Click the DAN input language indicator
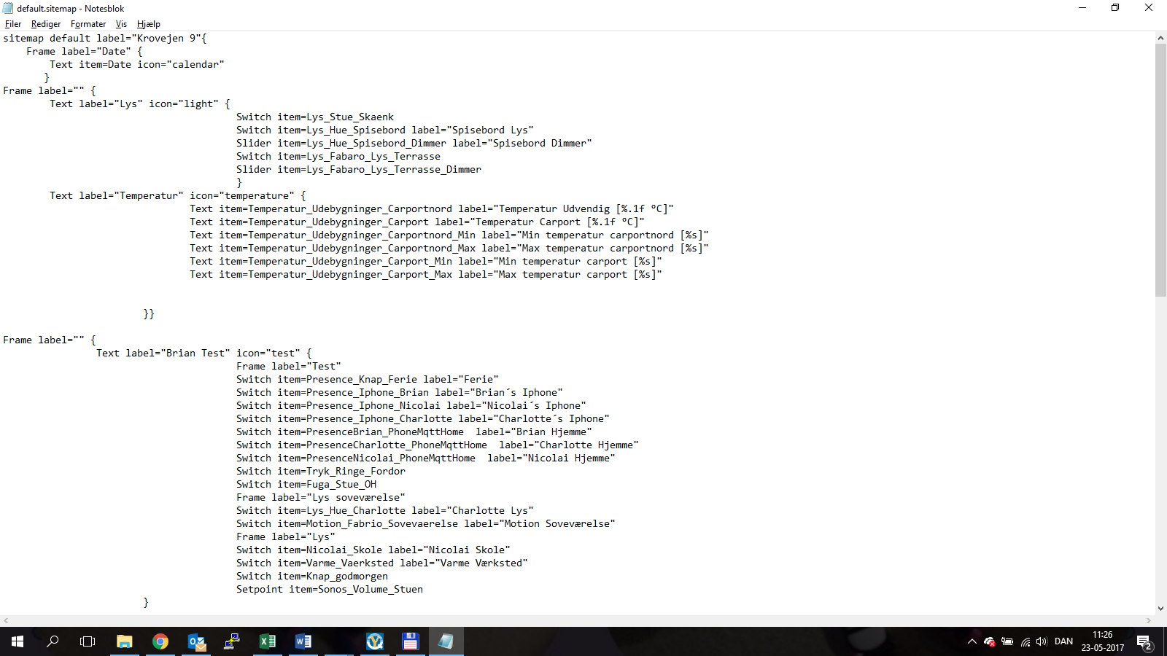This screenshot has width=1167, height=656. click(1063, 641)
